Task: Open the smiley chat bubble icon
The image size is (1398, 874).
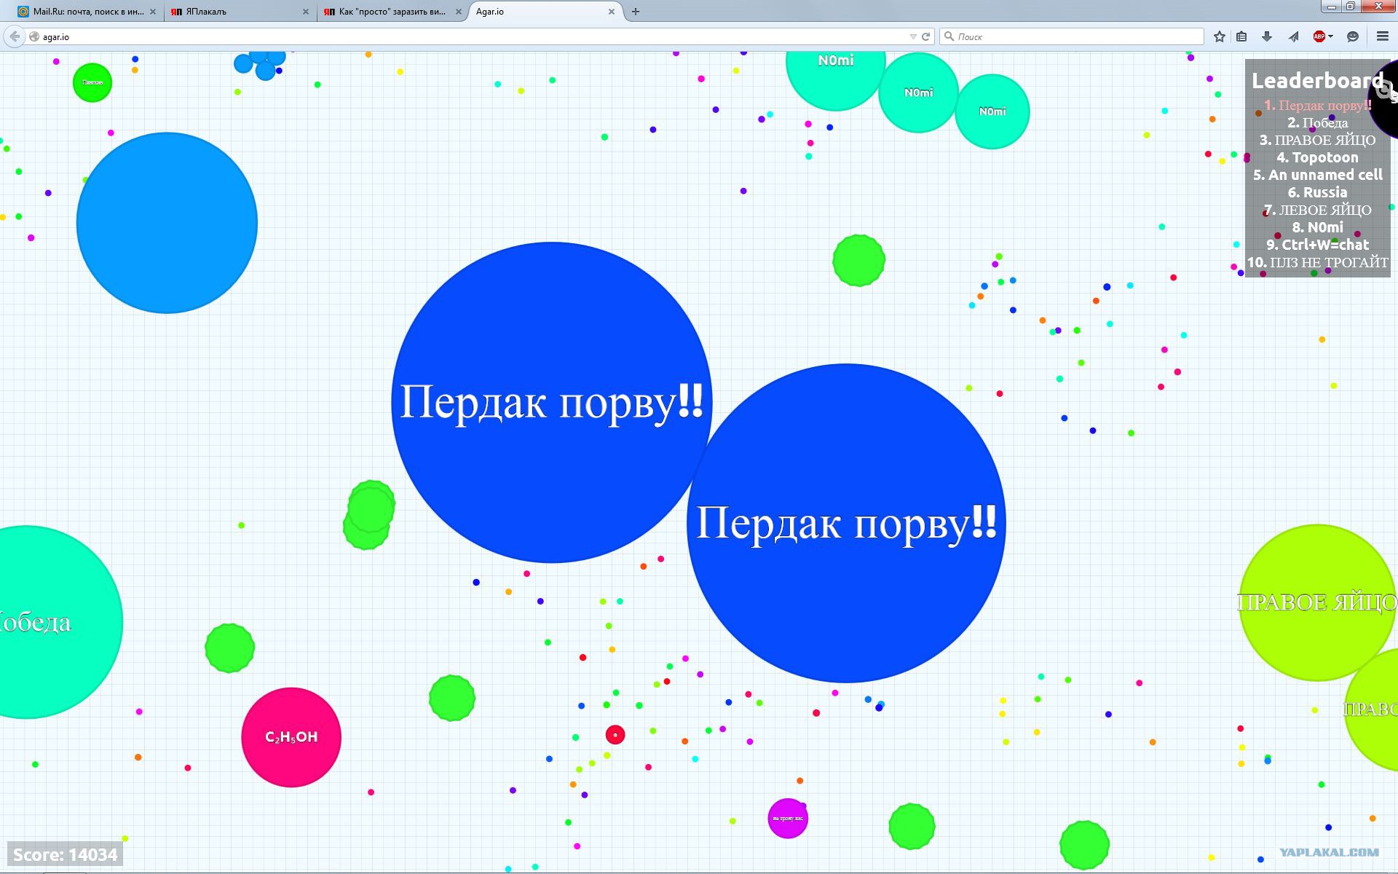Action: coord(1353,36)
